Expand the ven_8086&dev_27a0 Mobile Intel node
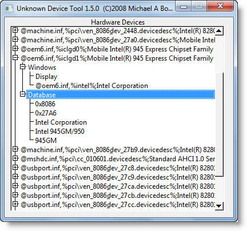The width and height of the screenshot is (247, 231). tap(15, 39)
